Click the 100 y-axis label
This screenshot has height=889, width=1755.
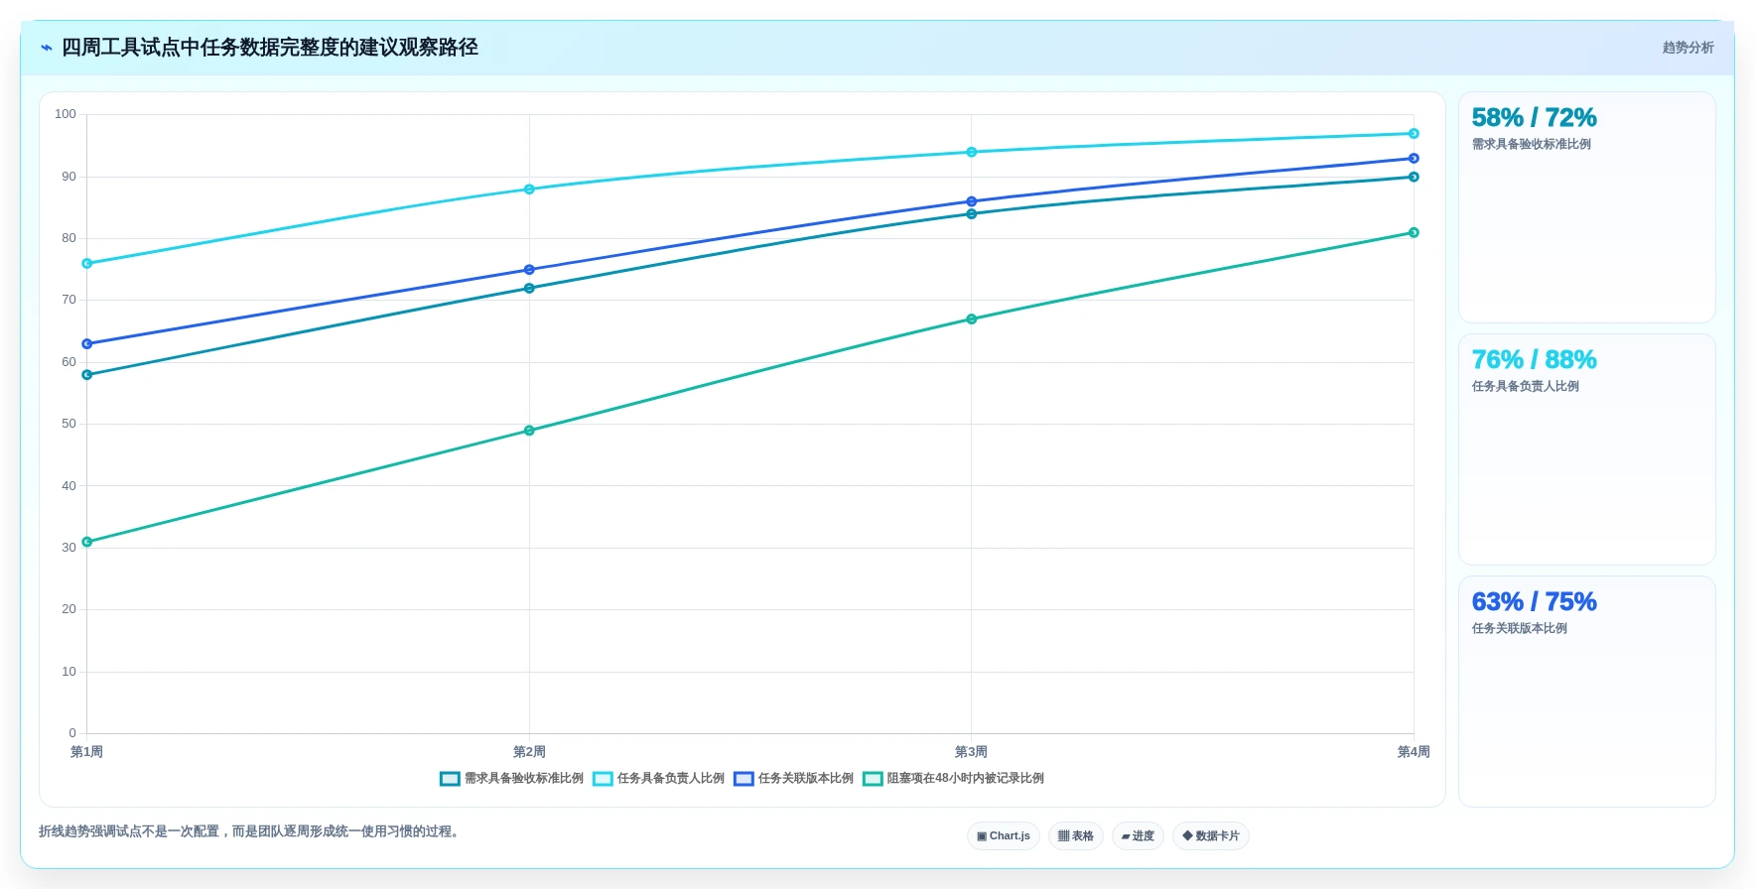(66, 114)
